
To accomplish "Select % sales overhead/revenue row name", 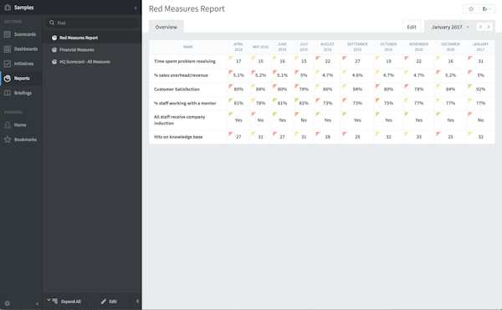I will (x=181, y=75).
